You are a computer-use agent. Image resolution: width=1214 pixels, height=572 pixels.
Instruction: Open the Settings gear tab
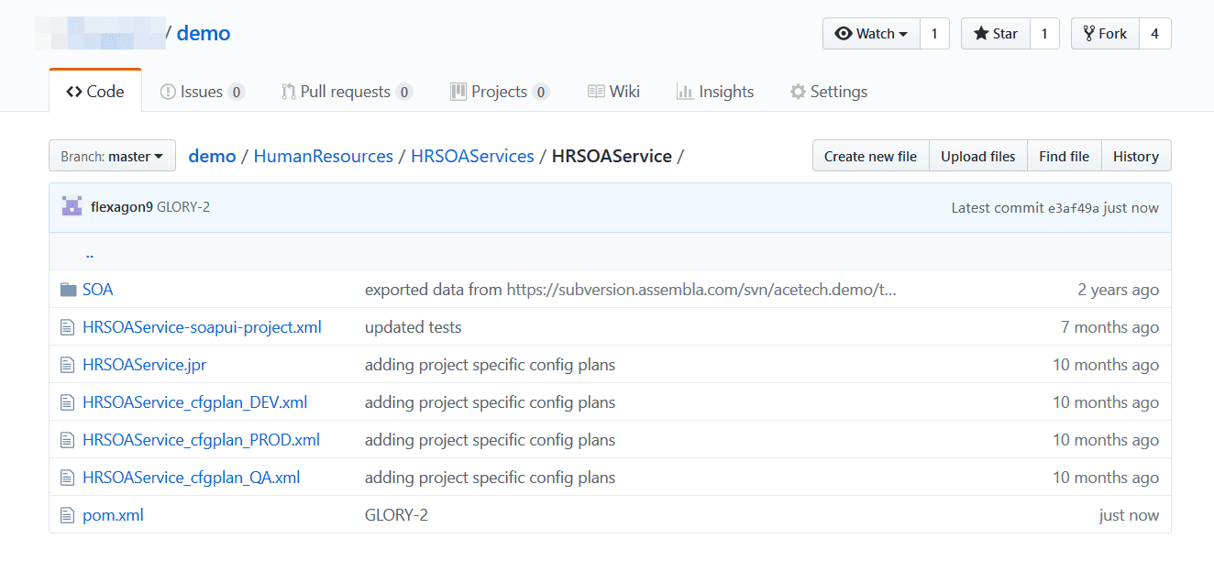tap(828, 92)
